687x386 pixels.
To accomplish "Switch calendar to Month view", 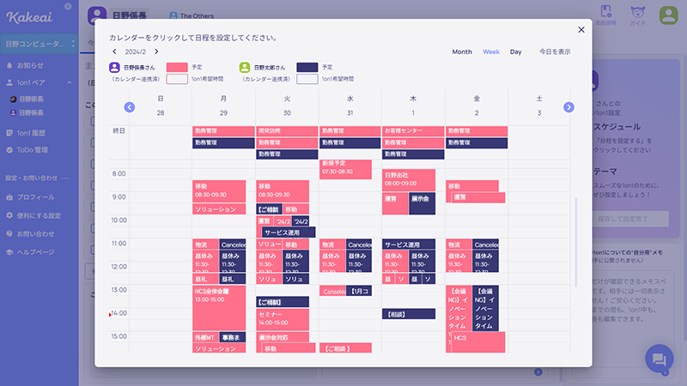I will 462,52.
